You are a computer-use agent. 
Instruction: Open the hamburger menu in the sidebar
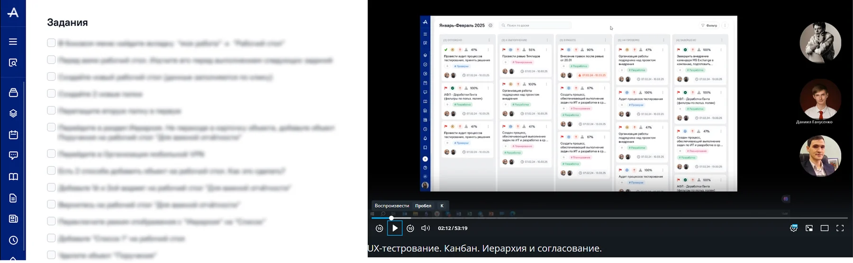click(13, 42)
